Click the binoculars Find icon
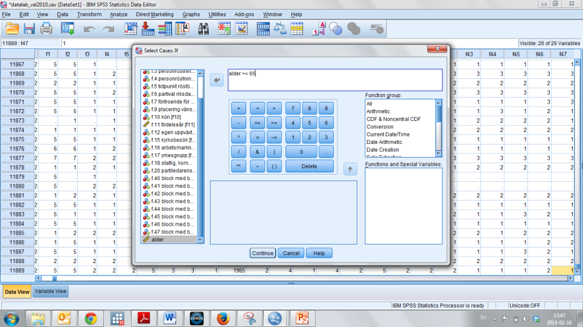Viewport: 583px width, 327px height. click(x=203, y=28)
